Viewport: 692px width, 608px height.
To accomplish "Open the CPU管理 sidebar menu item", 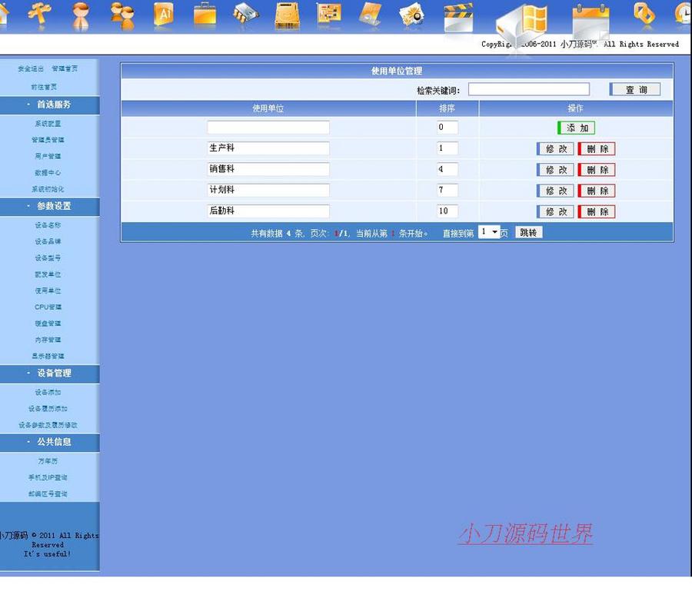I will [48, 307].
